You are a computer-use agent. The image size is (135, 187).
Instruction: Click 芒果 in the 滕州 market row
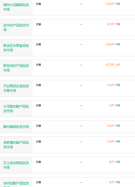pyautogui.click(x=39, y=126)
